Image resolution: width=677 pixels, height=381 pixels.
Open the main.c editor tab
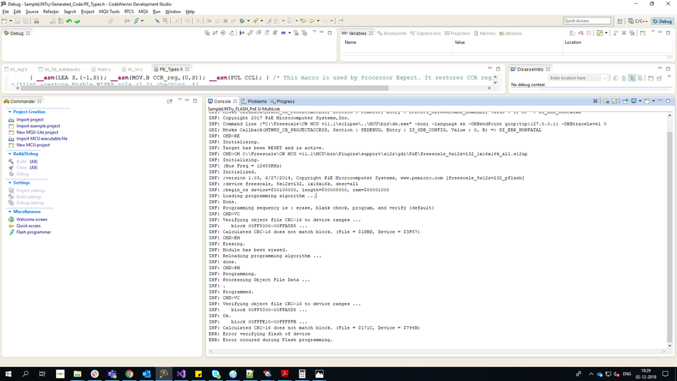pyautogui.click(x=100, y=69)
